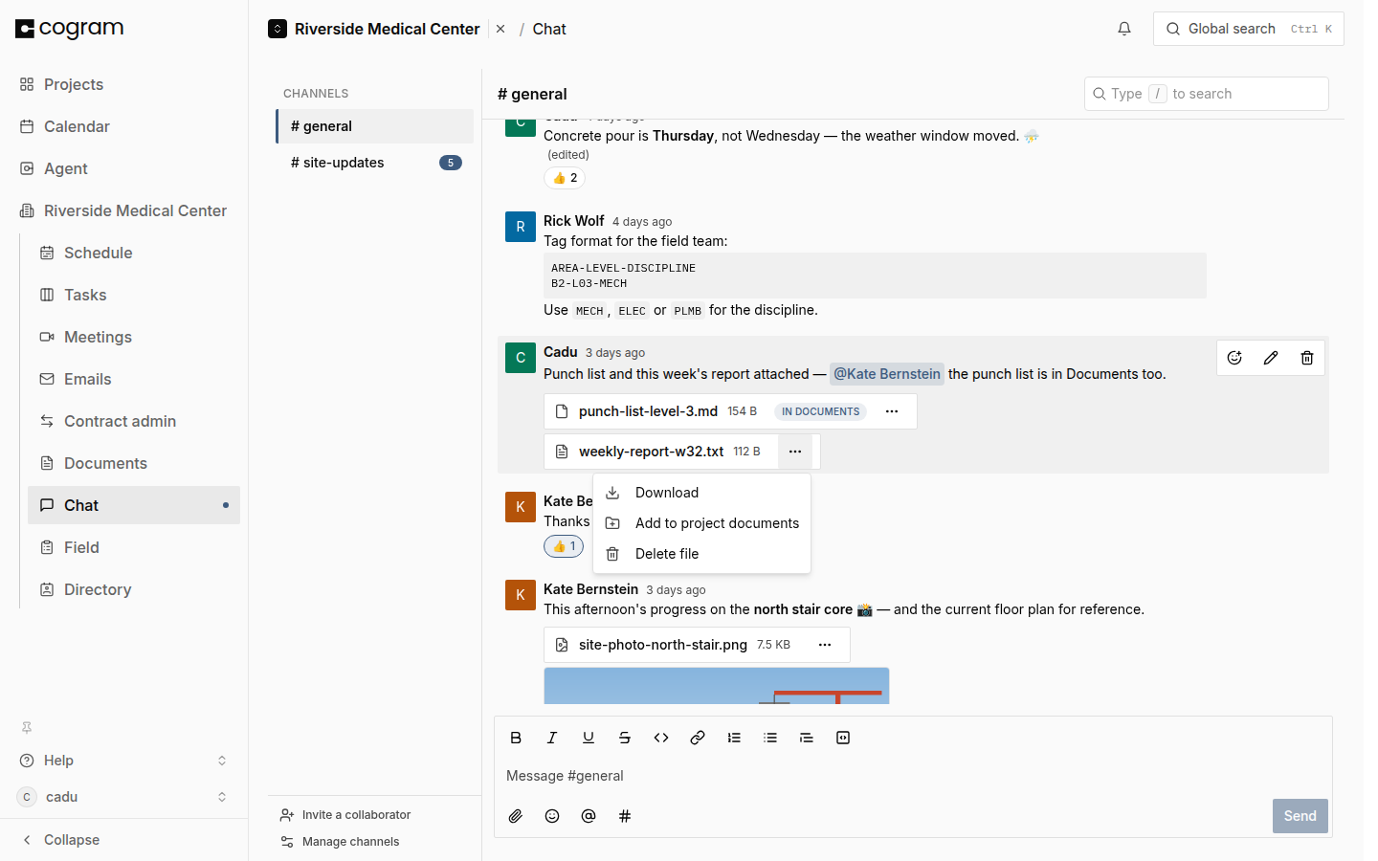Switch to the # site-updates channel
The image size is (1378, 861).
pyautogui.click(x=375, y=163)
